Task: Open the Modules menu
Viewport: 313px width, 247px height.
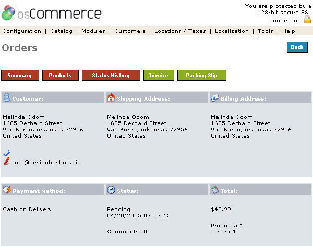Action: [x=93, y=31]
